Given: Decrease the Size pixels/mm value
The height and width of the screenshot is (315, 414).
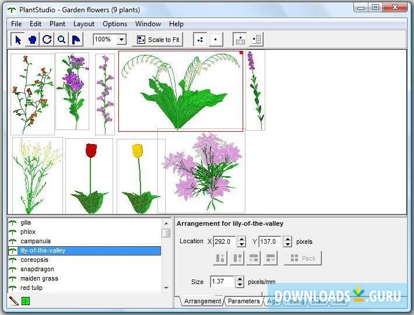Looking at the screenshot, I should click(240, 285).
